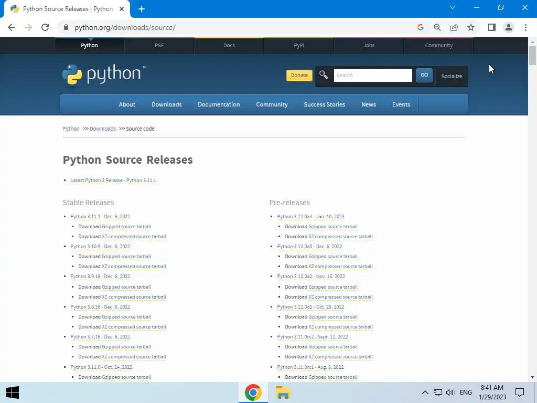Open Python 3.11.0rc1 pre-release link
This screenshot has width=537, height=403.
[x=310, y=367]
